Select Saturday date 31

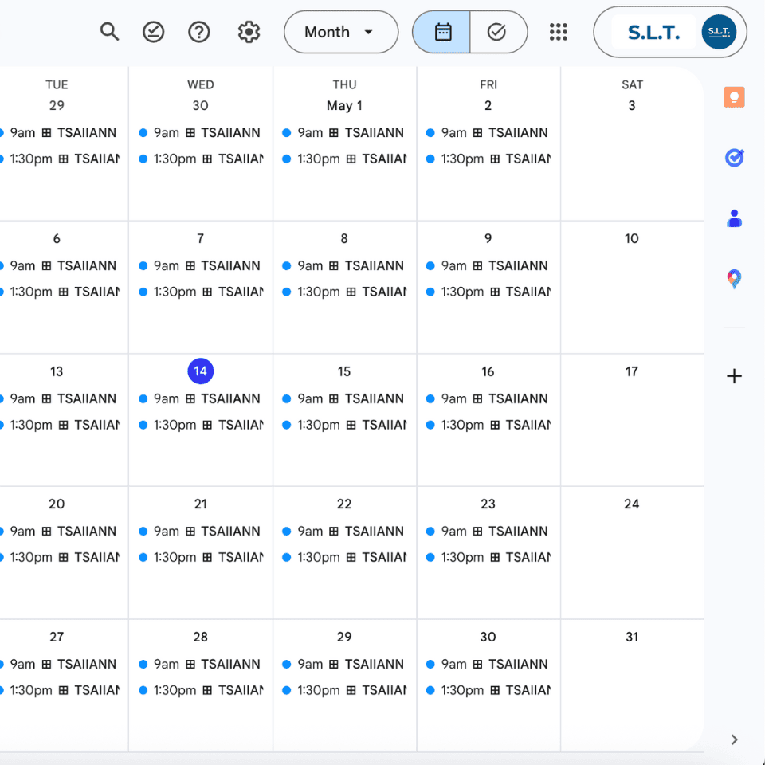click(x=632, y=637)
